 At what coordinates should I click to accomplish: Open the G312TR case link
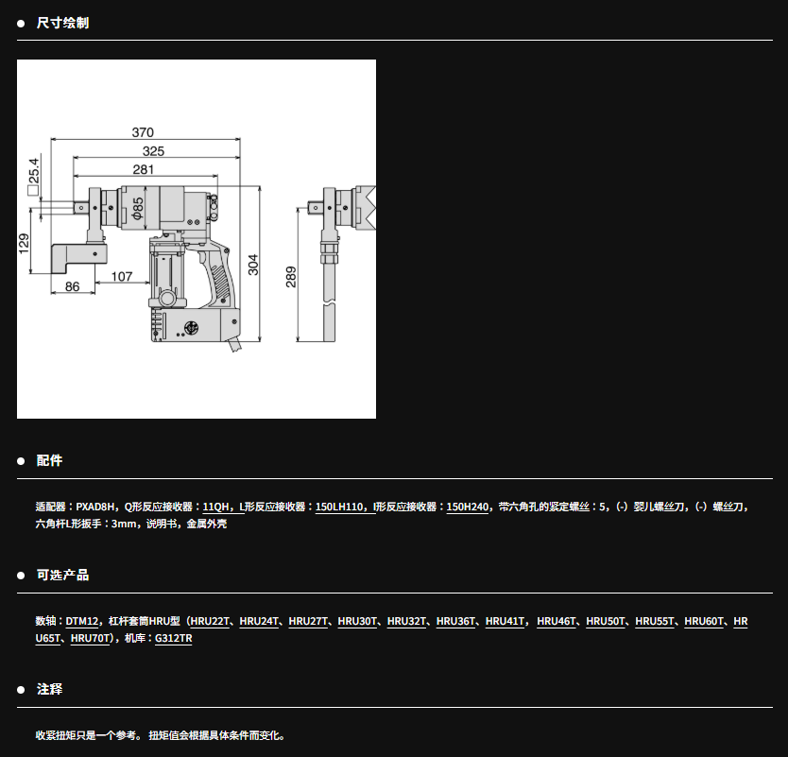(x=174, y=639)
